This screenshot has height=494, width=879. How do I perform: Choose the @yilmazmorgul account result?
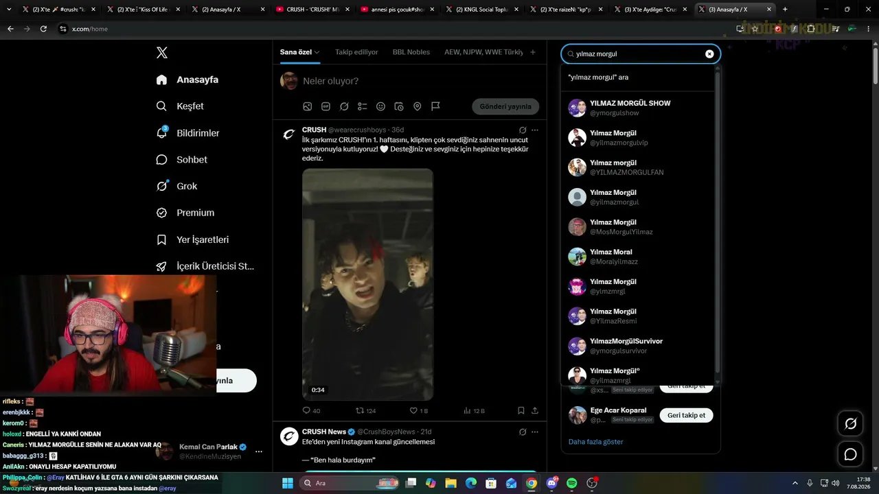639,197
